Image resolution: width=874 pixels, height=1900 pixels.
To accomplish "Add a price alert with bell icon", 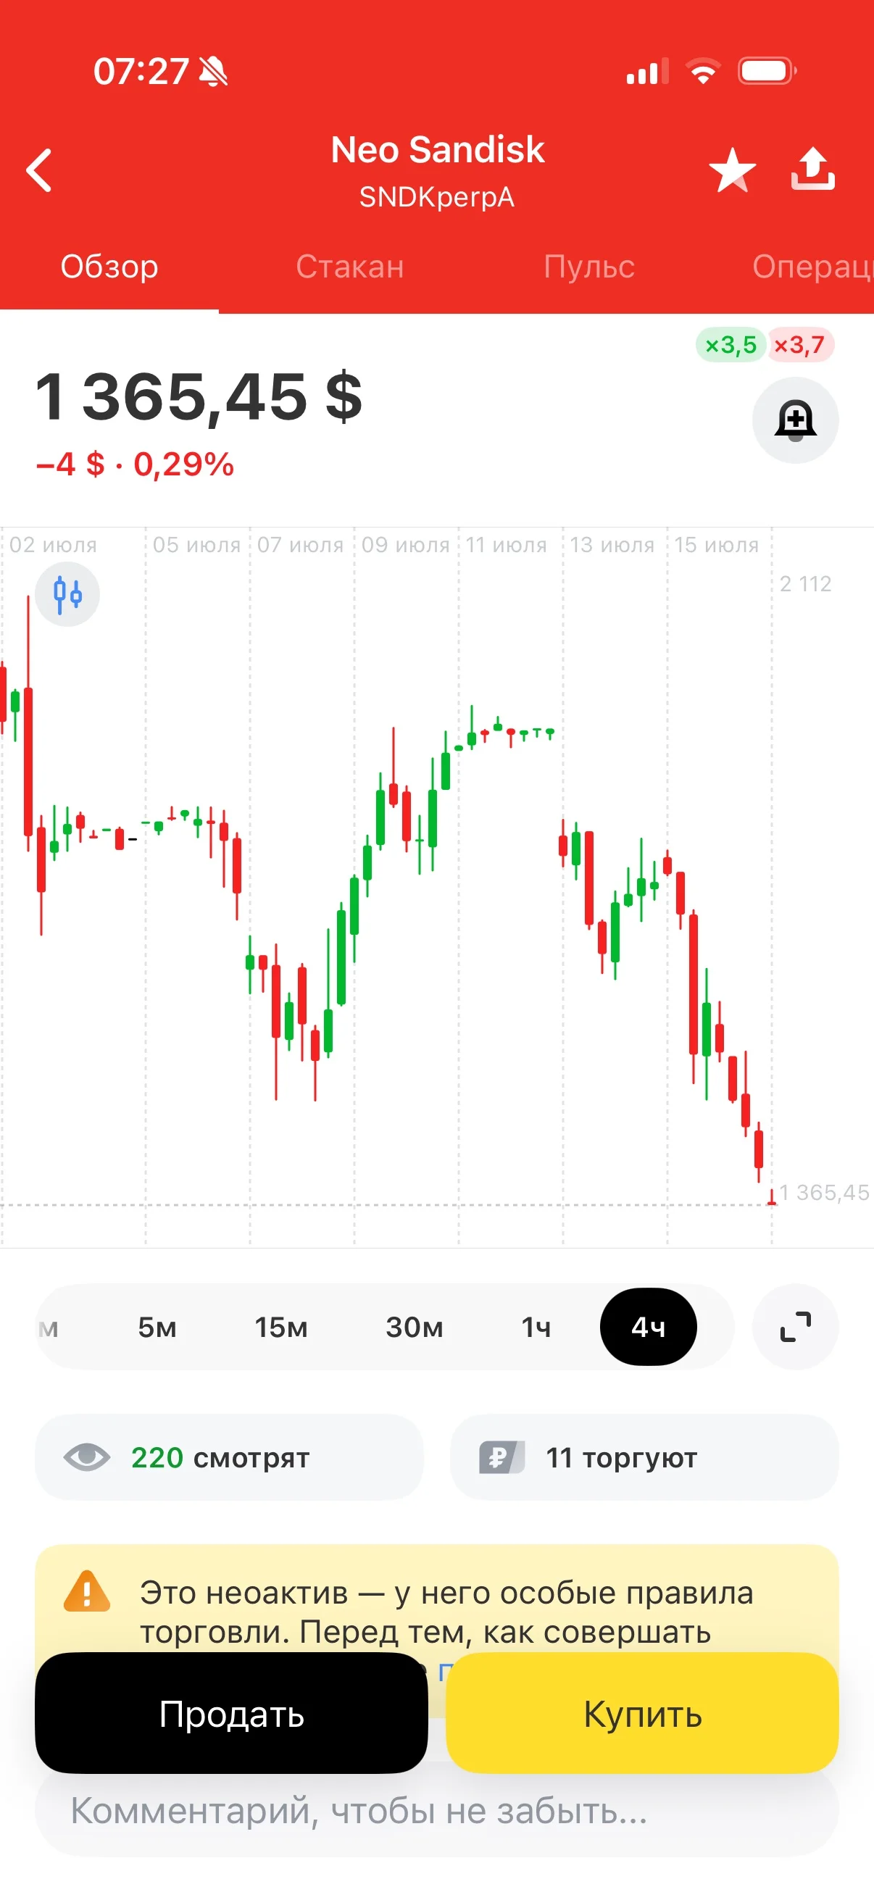I will [x=795, y=420].
